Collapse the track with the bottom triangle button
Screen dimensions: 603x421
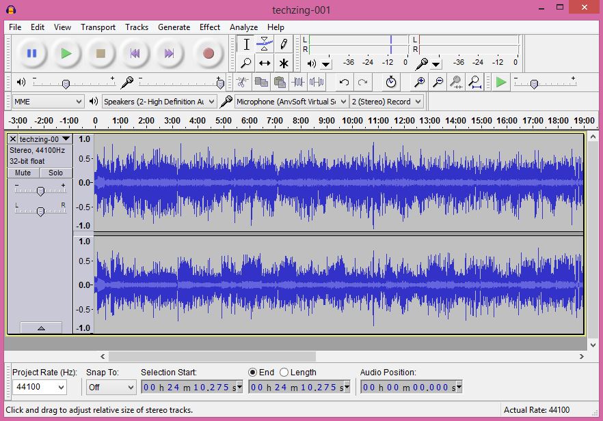[41, 328]
